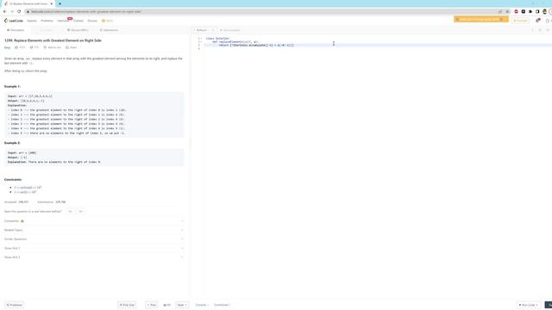The width and height of the screenshot is (552, 310).
Task: Open the Explore menu item
Action: [x=32, y=21]
